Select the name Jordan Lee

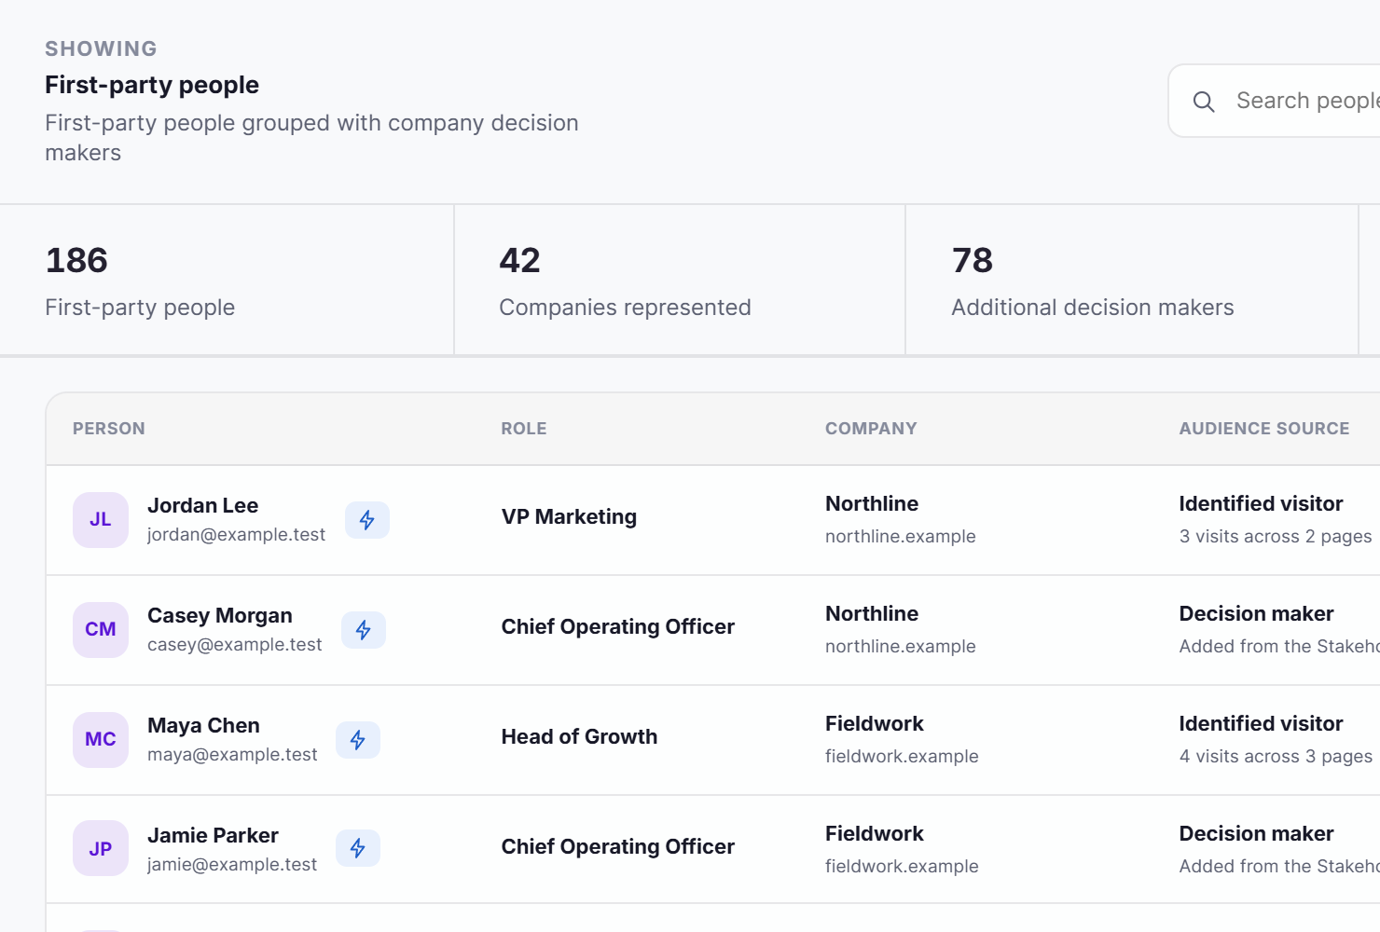pos(203,505)
